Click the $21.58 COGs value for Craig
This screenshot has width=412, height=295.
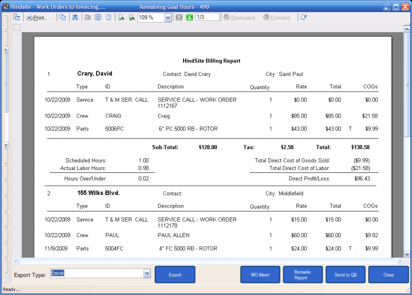point(370,116)
